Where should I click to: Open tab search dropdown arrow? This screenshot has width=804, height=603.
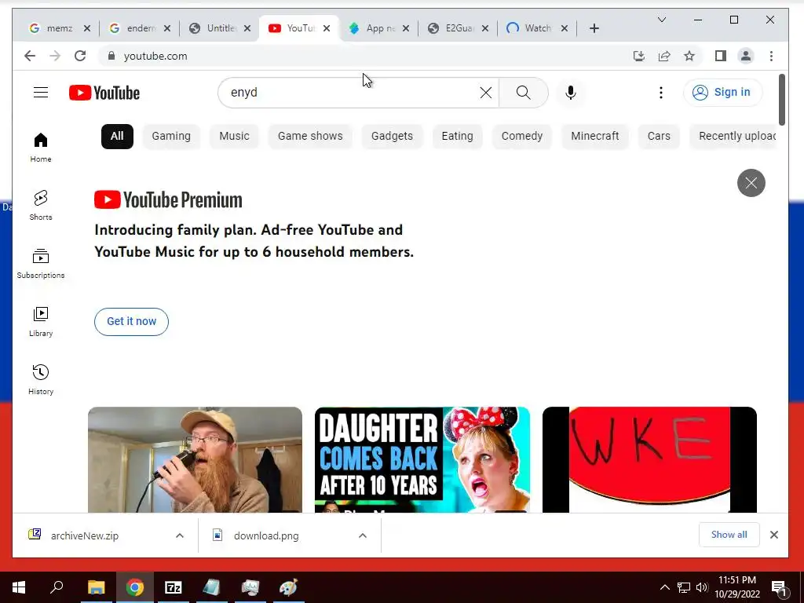tap(661, 20)
